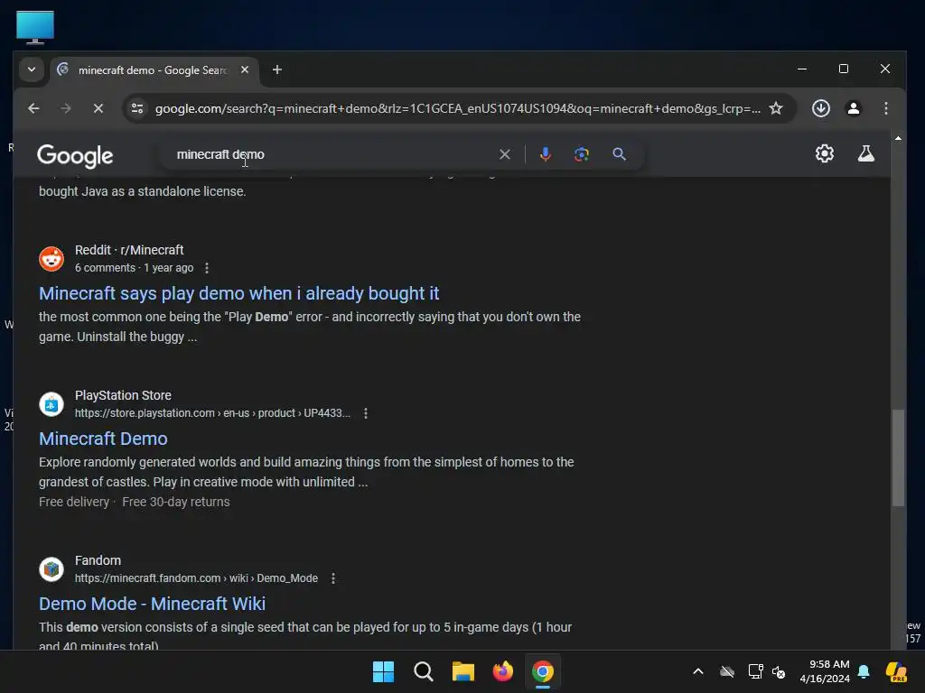The height and width of the screenshot is (693, 925).
Task: Click the scrollbar up arrow
Action: 898,138
